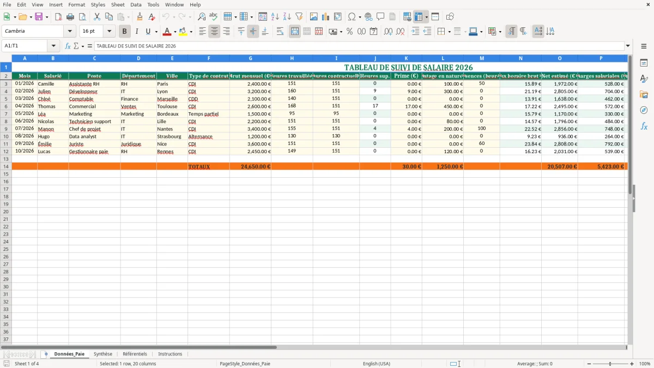Click the status bar zoom slider
This screenshot has width=654, height=368.
click(610, 364)
